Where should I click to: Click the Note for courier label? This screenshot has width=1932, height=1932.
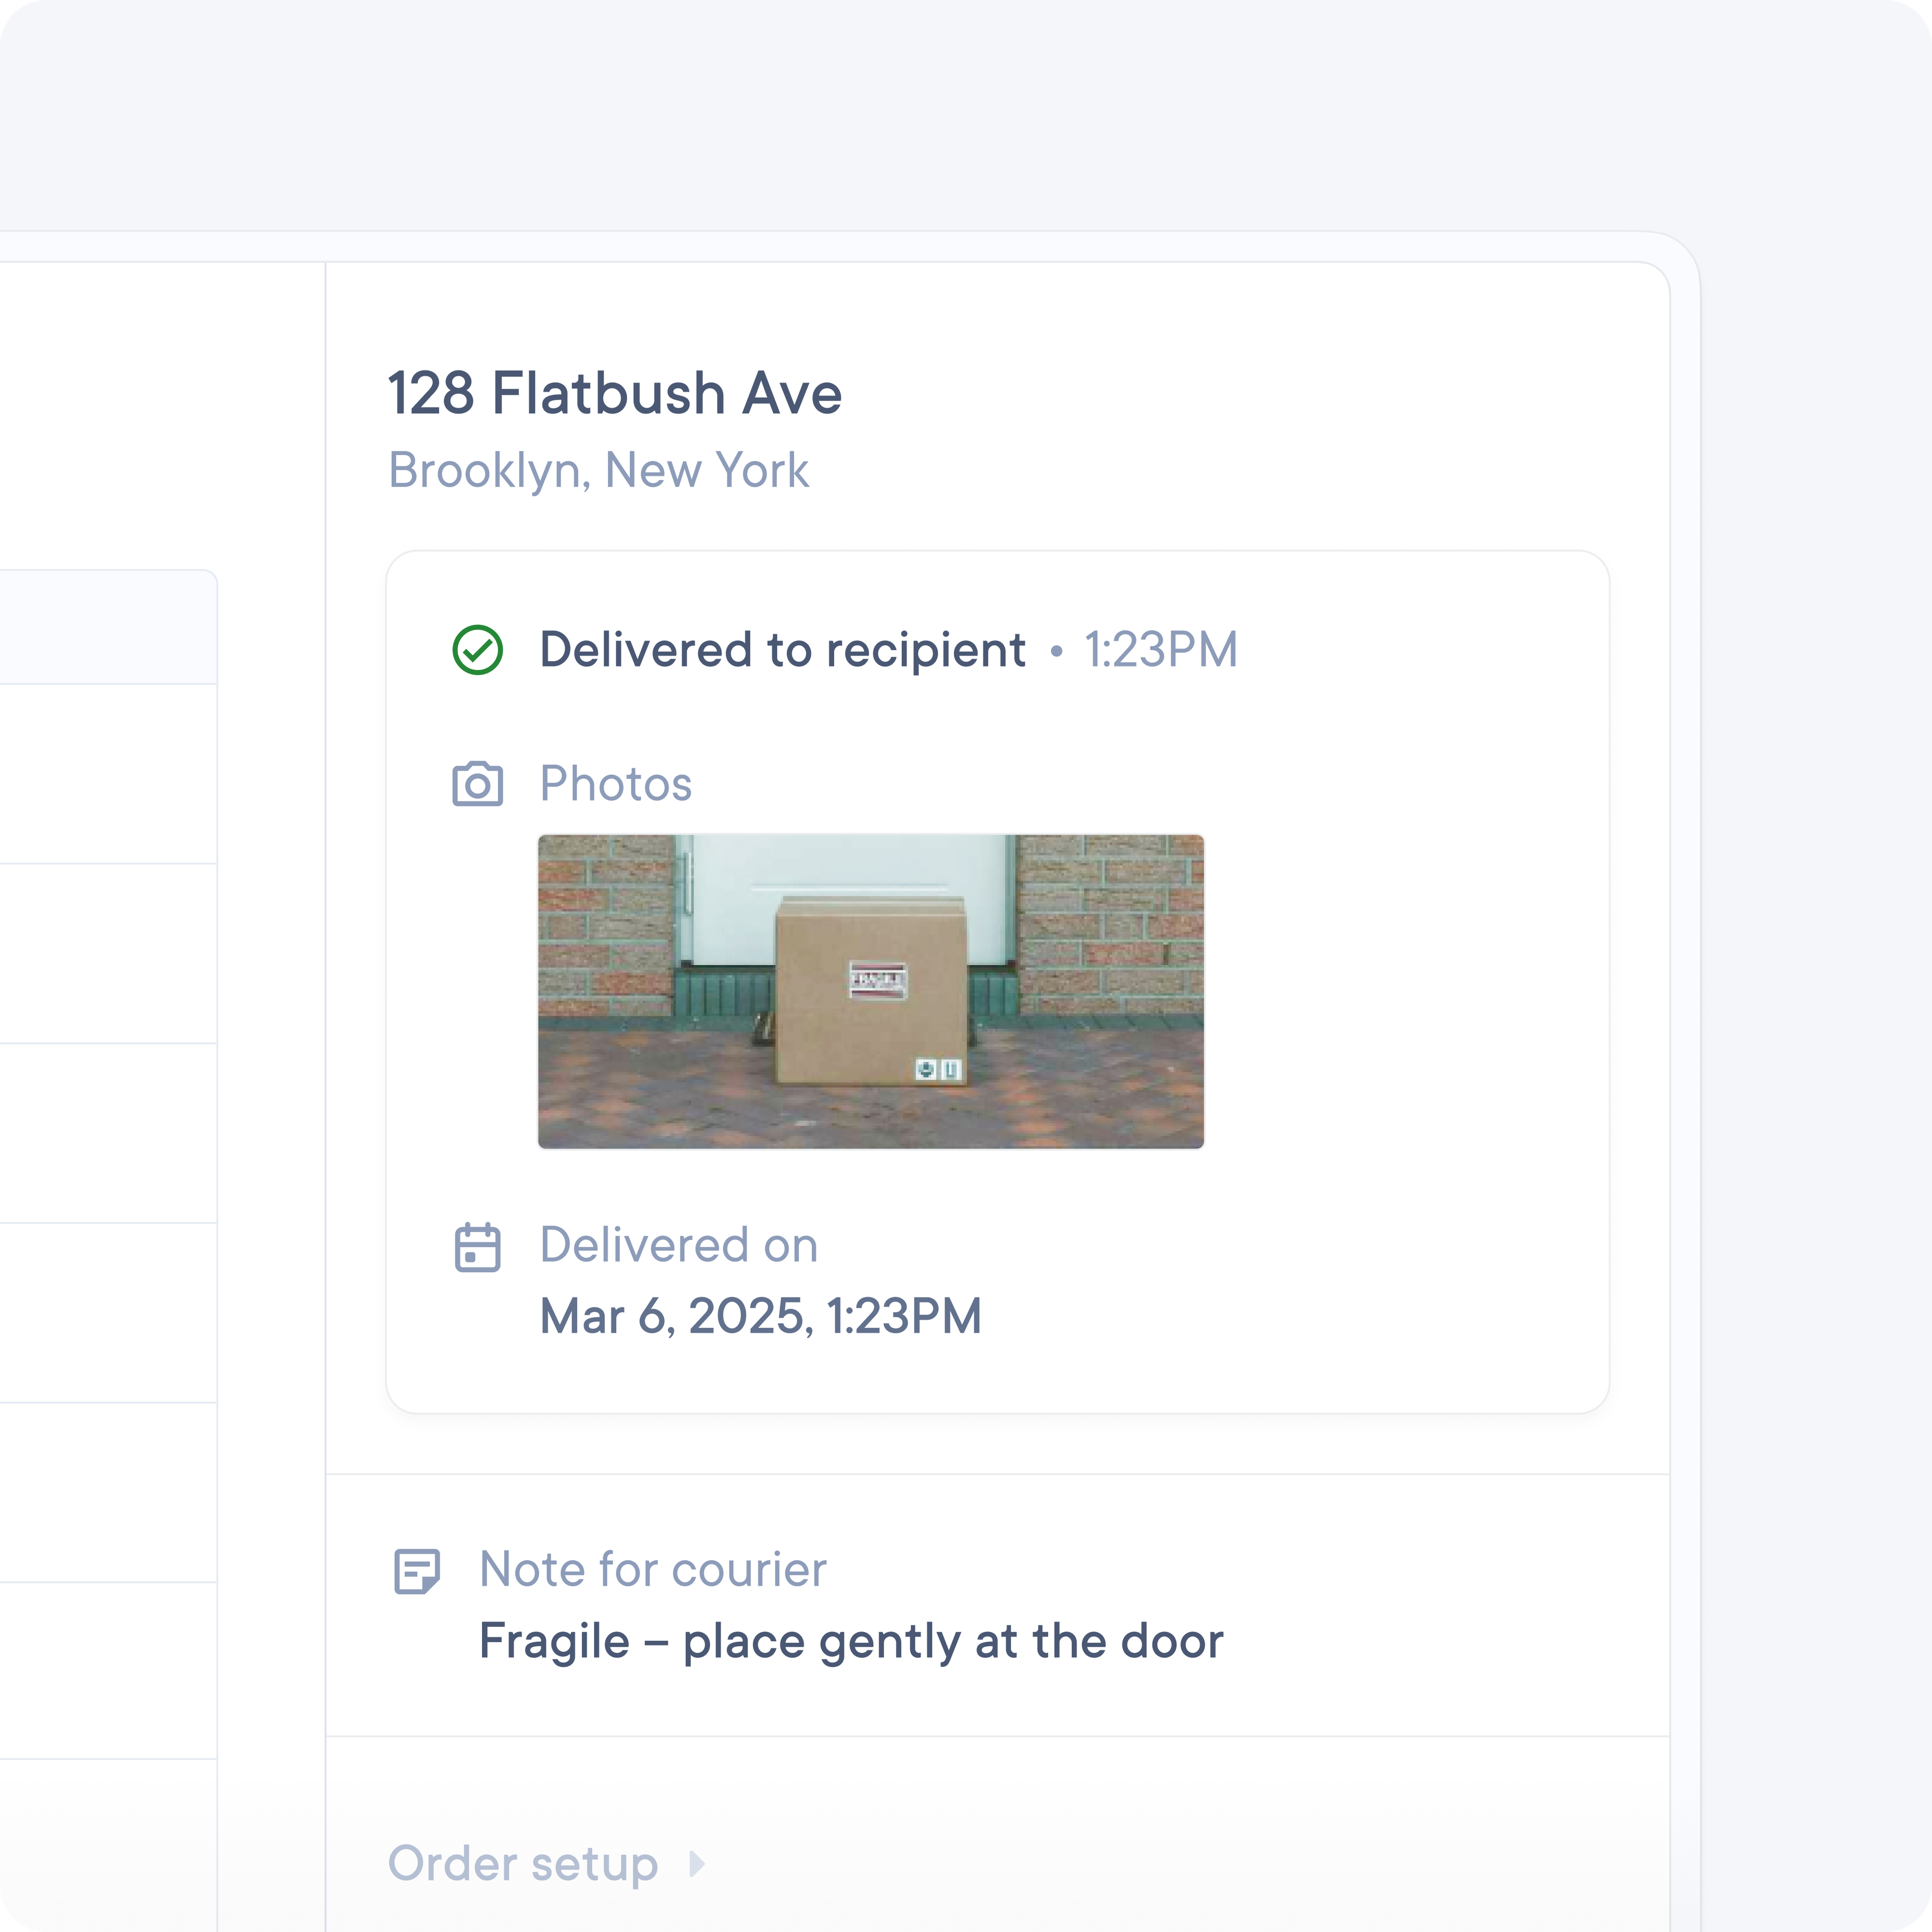tap(653, 1570)
